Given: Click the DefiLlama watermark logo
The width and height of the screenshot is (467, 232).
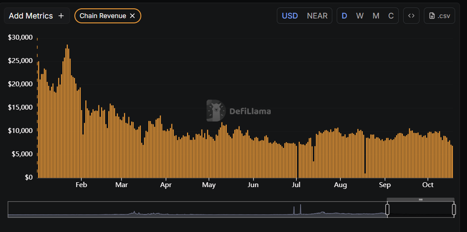Looking at the screenshot, I should point(216,111).
